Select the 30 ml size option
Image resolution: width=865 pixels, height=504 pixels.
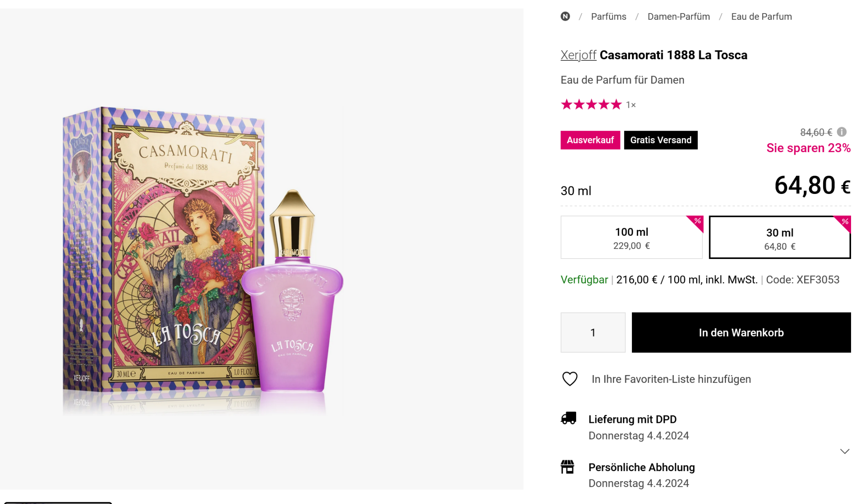click(x=779, y=238)
